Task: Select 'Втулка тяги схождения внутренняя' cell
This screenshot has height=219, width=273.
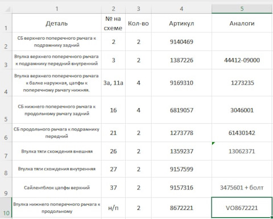Action: pos(57,169)
